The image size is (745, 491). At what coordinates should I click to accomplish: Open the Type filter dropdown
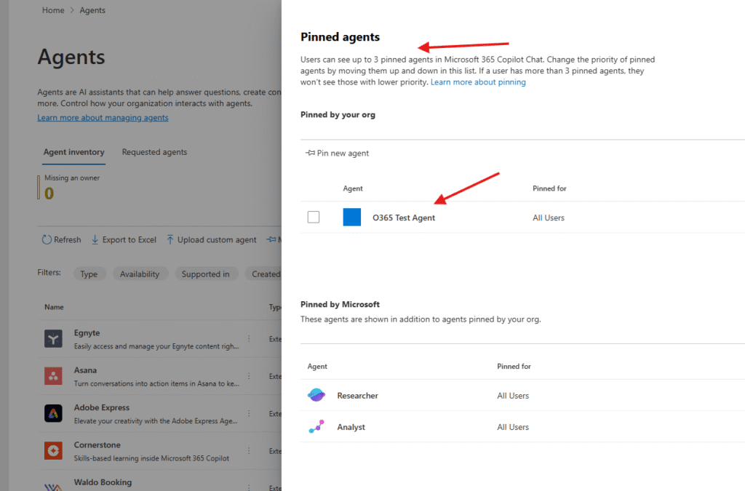coord(89,274)
